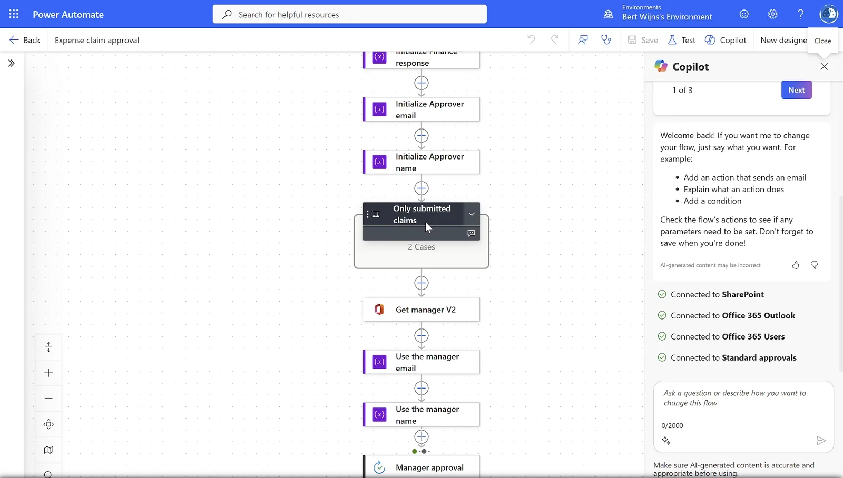Click the collapse/expand all vertical arrows canvas control
843x478 pixels.
pyautogui.click(x=48, y=347)
